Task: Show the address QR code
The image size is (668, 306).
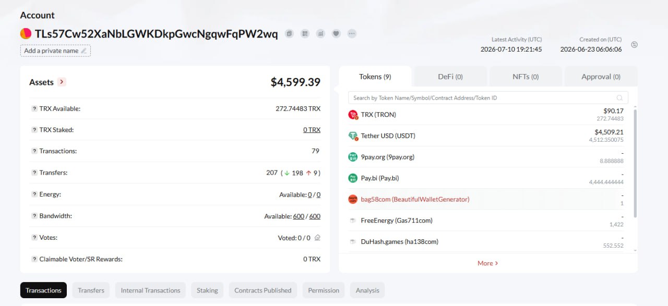Action: [305, 34]
